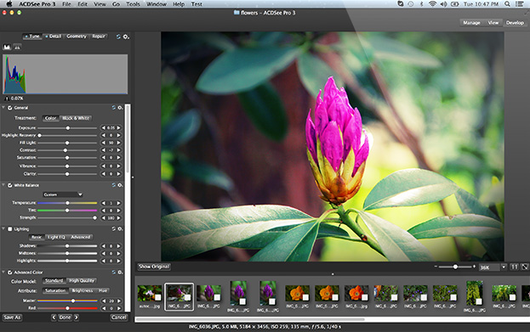530x332 pixels.
Task: Click the Exposure slider handle
Action: point(68,128)
